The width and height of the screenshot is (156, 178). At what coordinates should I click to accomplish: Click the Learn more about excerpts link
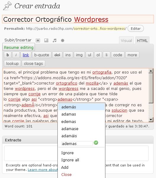[x=43, y=170]
